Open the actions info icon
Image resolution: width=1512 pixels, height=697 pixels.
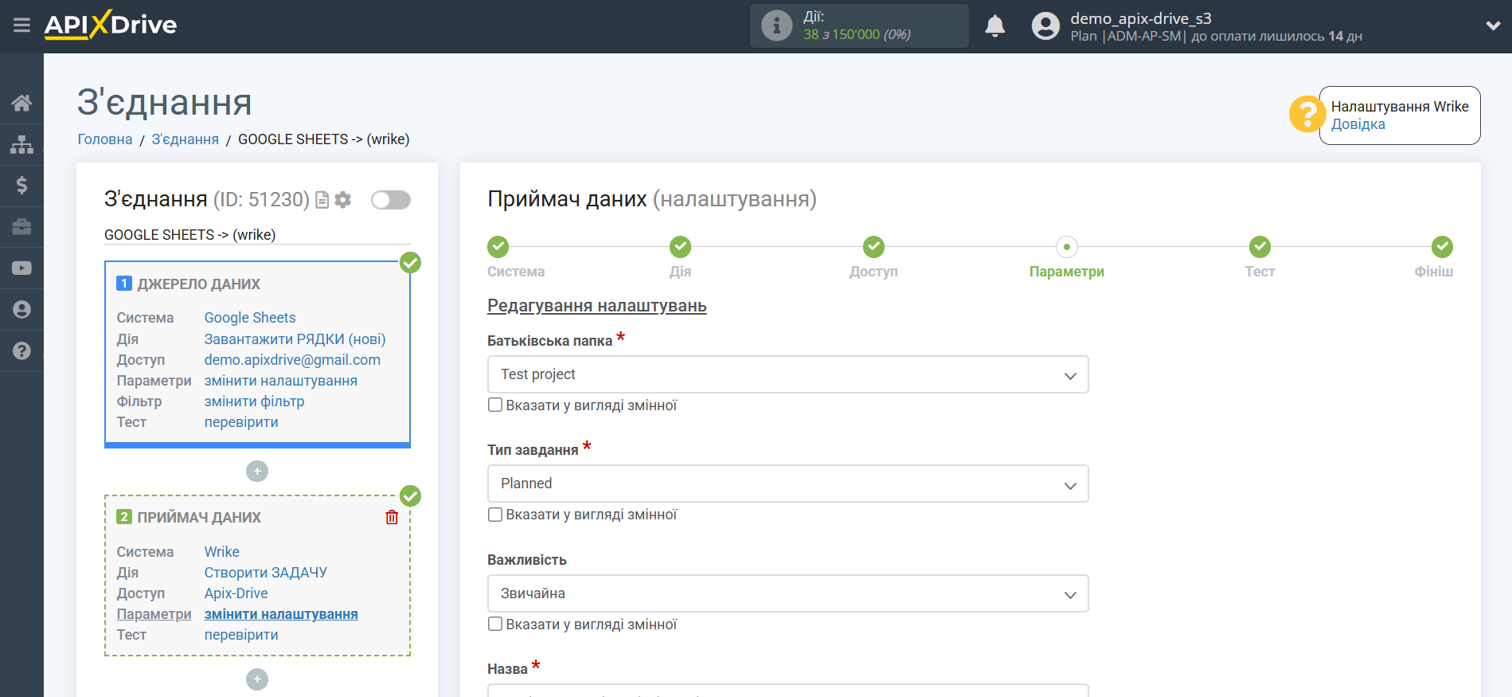pos(776,25)
